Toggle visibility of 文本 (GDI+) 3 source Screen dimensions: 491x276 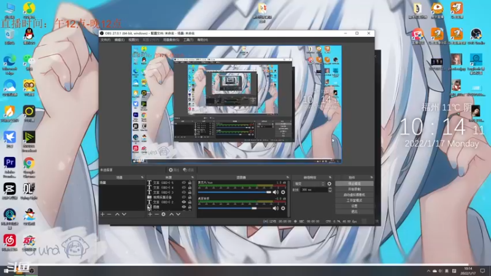184,192
